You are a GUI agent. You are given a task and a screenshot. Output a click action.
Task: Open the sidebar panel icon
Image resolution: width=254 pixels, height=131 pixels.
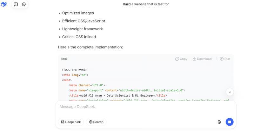[x=16, y=4]
